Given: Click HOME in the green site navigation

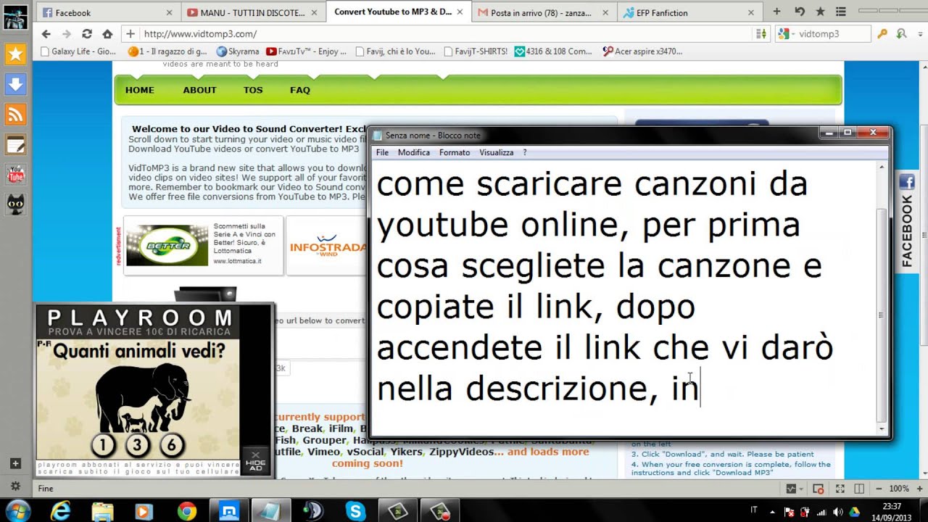Looking at the screenshot, I should point(140,90).
